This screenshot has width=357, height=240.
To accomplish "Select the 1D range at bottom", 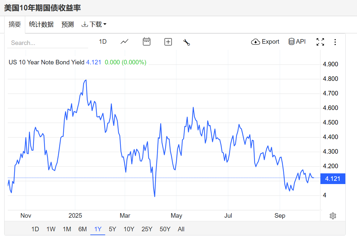I will [35, 229].
